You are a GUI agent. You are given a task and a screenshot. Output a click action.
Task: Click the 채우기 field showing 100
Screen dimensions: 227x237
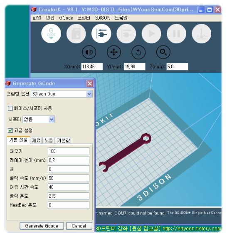pyautogui.click(x=69, y=151)
